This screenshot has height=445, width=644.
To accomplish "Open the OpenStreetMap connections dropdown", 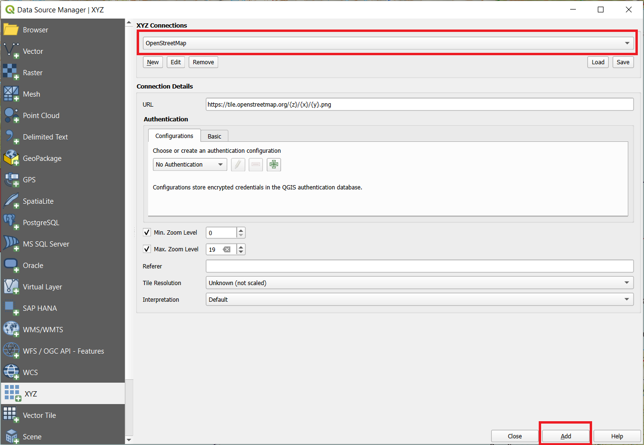I will (x=388, y=43).
